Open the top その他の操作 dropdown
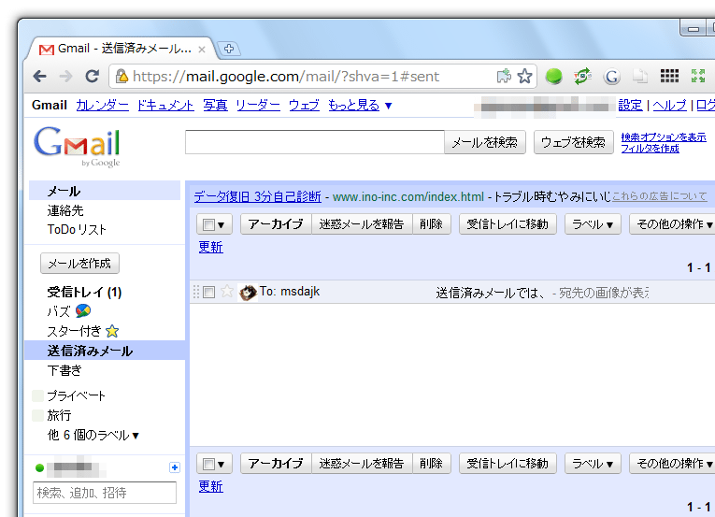 (674, 224)
